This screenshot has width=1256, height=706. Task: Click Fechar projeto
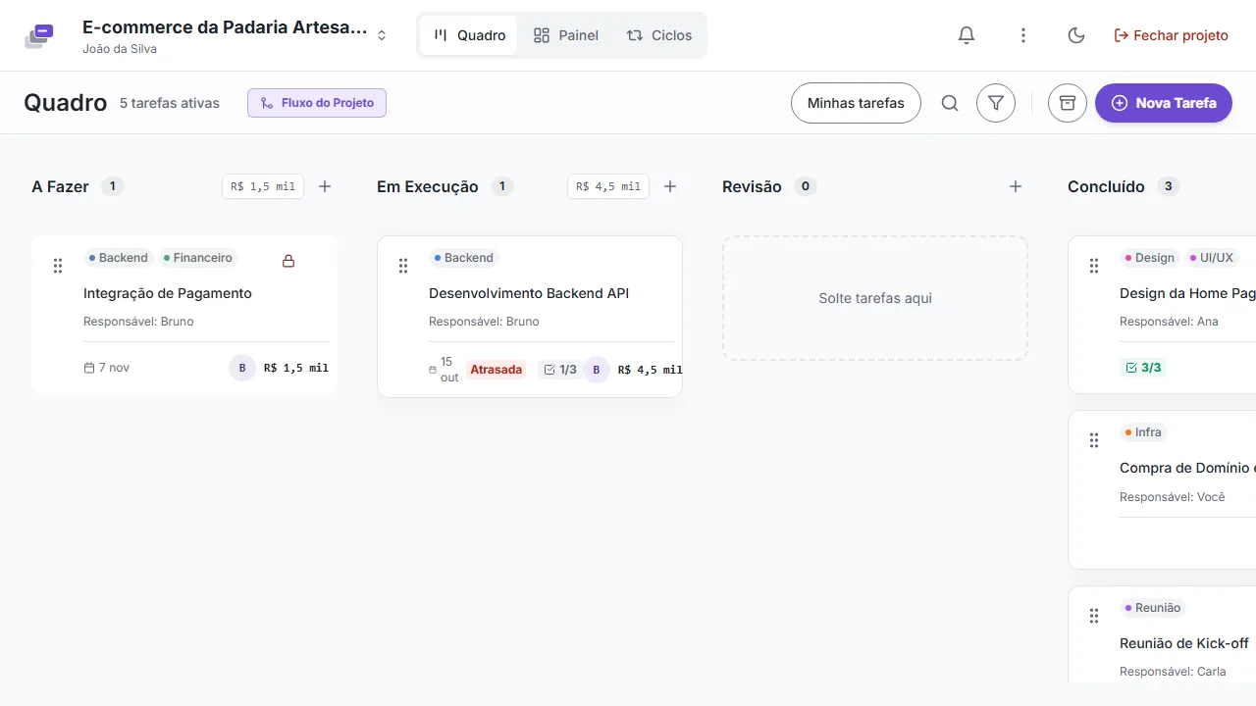pos(1171,35)
